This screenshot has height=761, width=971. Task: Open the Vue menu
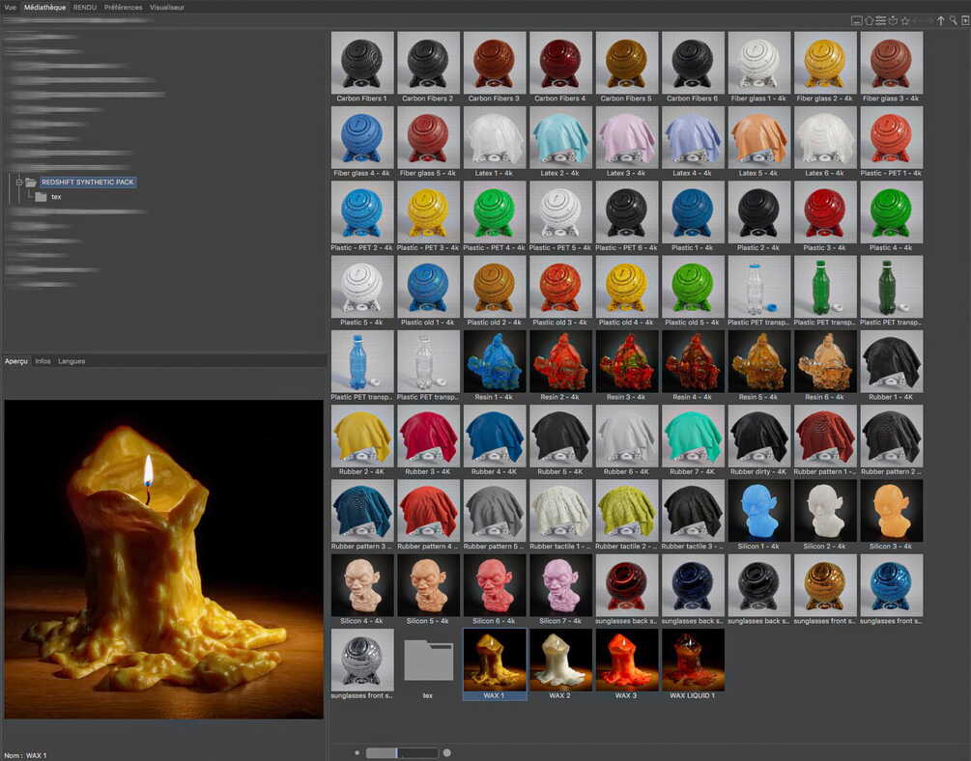pyautogui.click(x=10, y=8)
